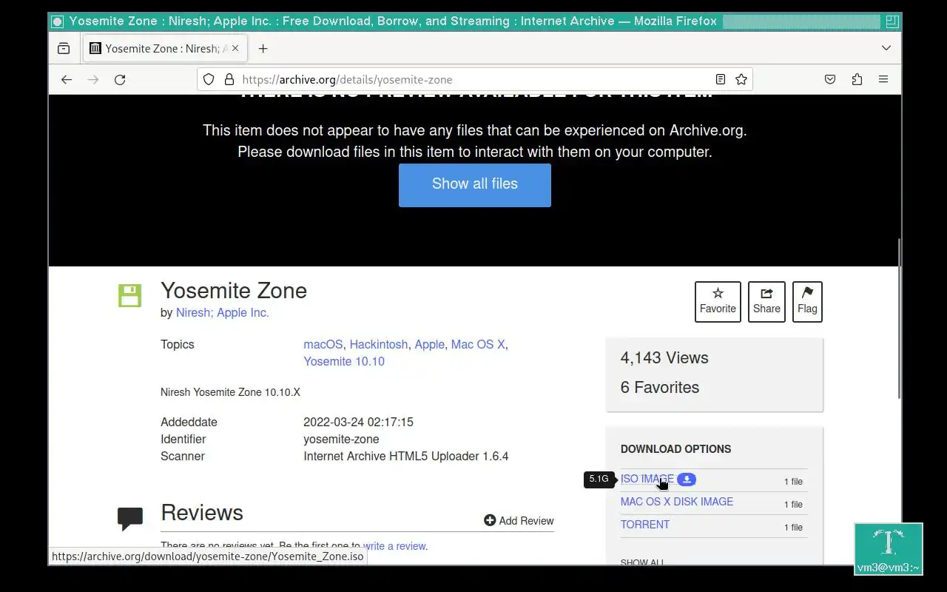Close the Yosemite Zone browser tab
This screenshot has height=592, width=947.
[x=235, y=48]
